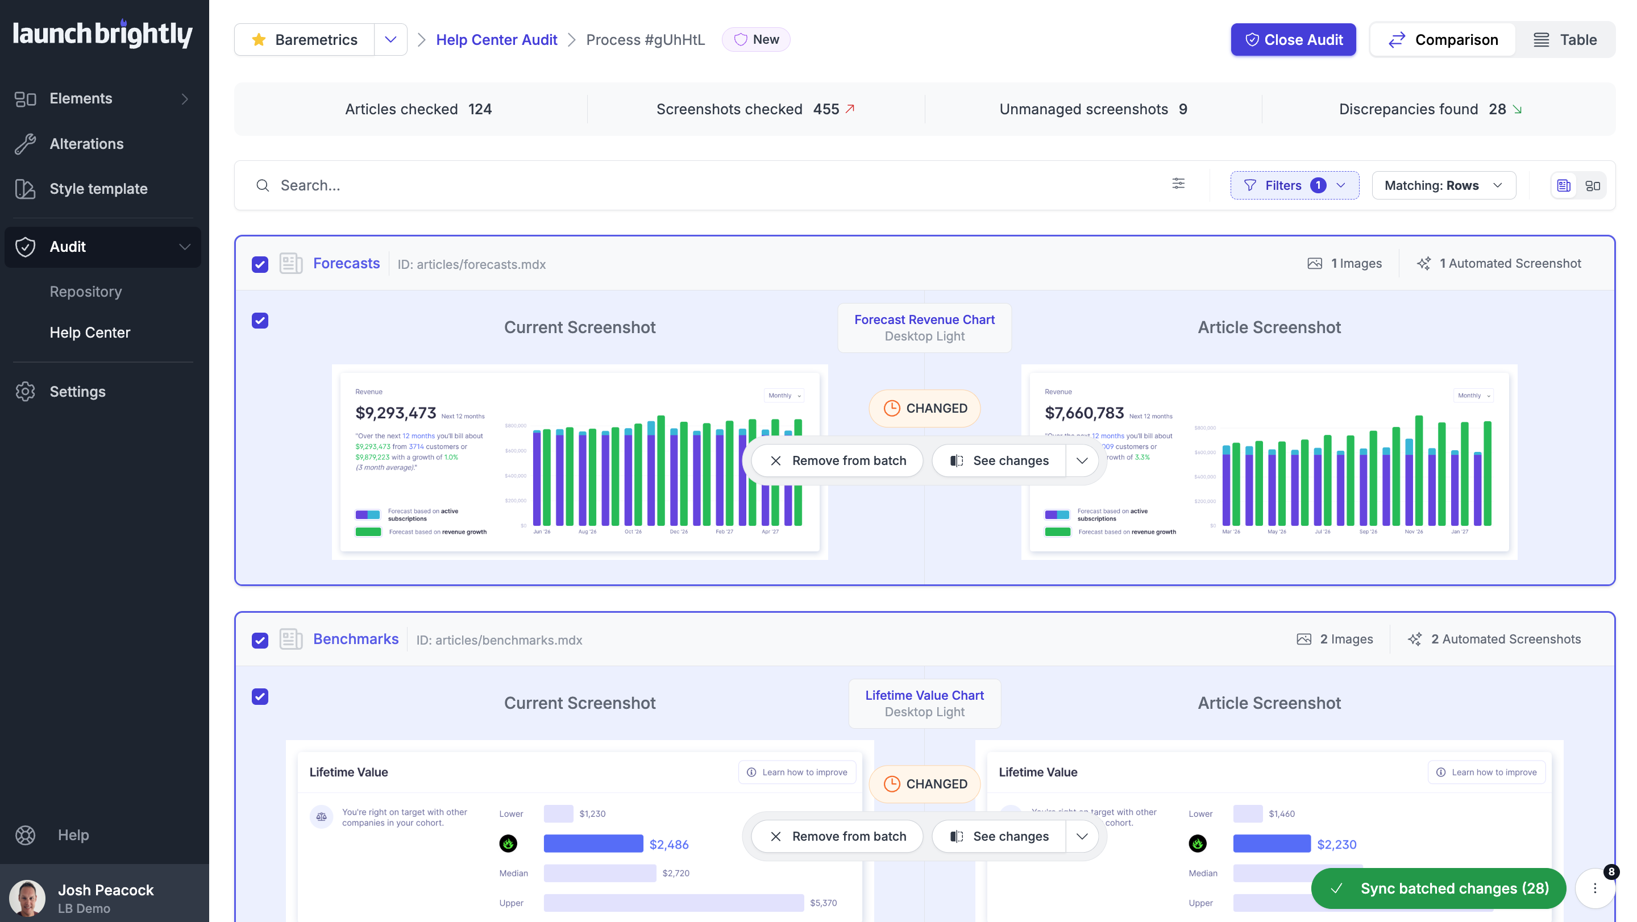Uncheck the Forecast Revenue Chart row checkbox
1637x922 pixels.
tap(260, 320)
